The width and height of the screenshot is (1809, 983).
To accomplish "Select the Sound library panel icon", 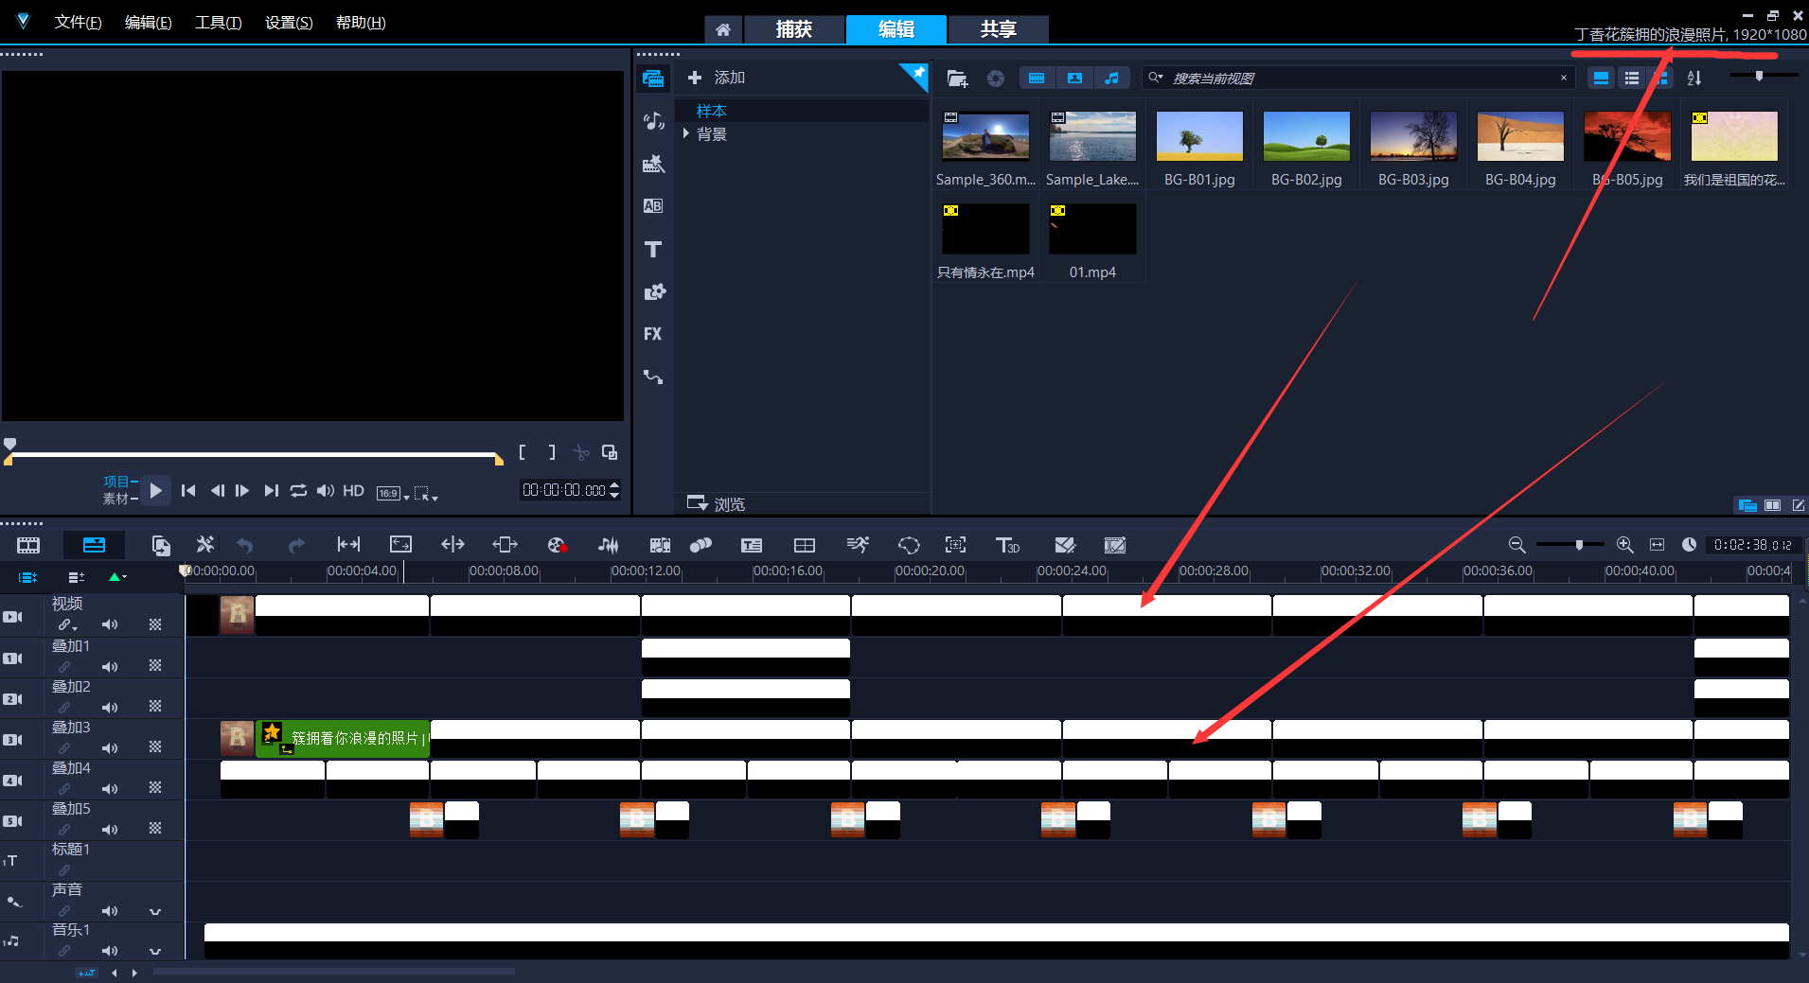I will [653, 121].
